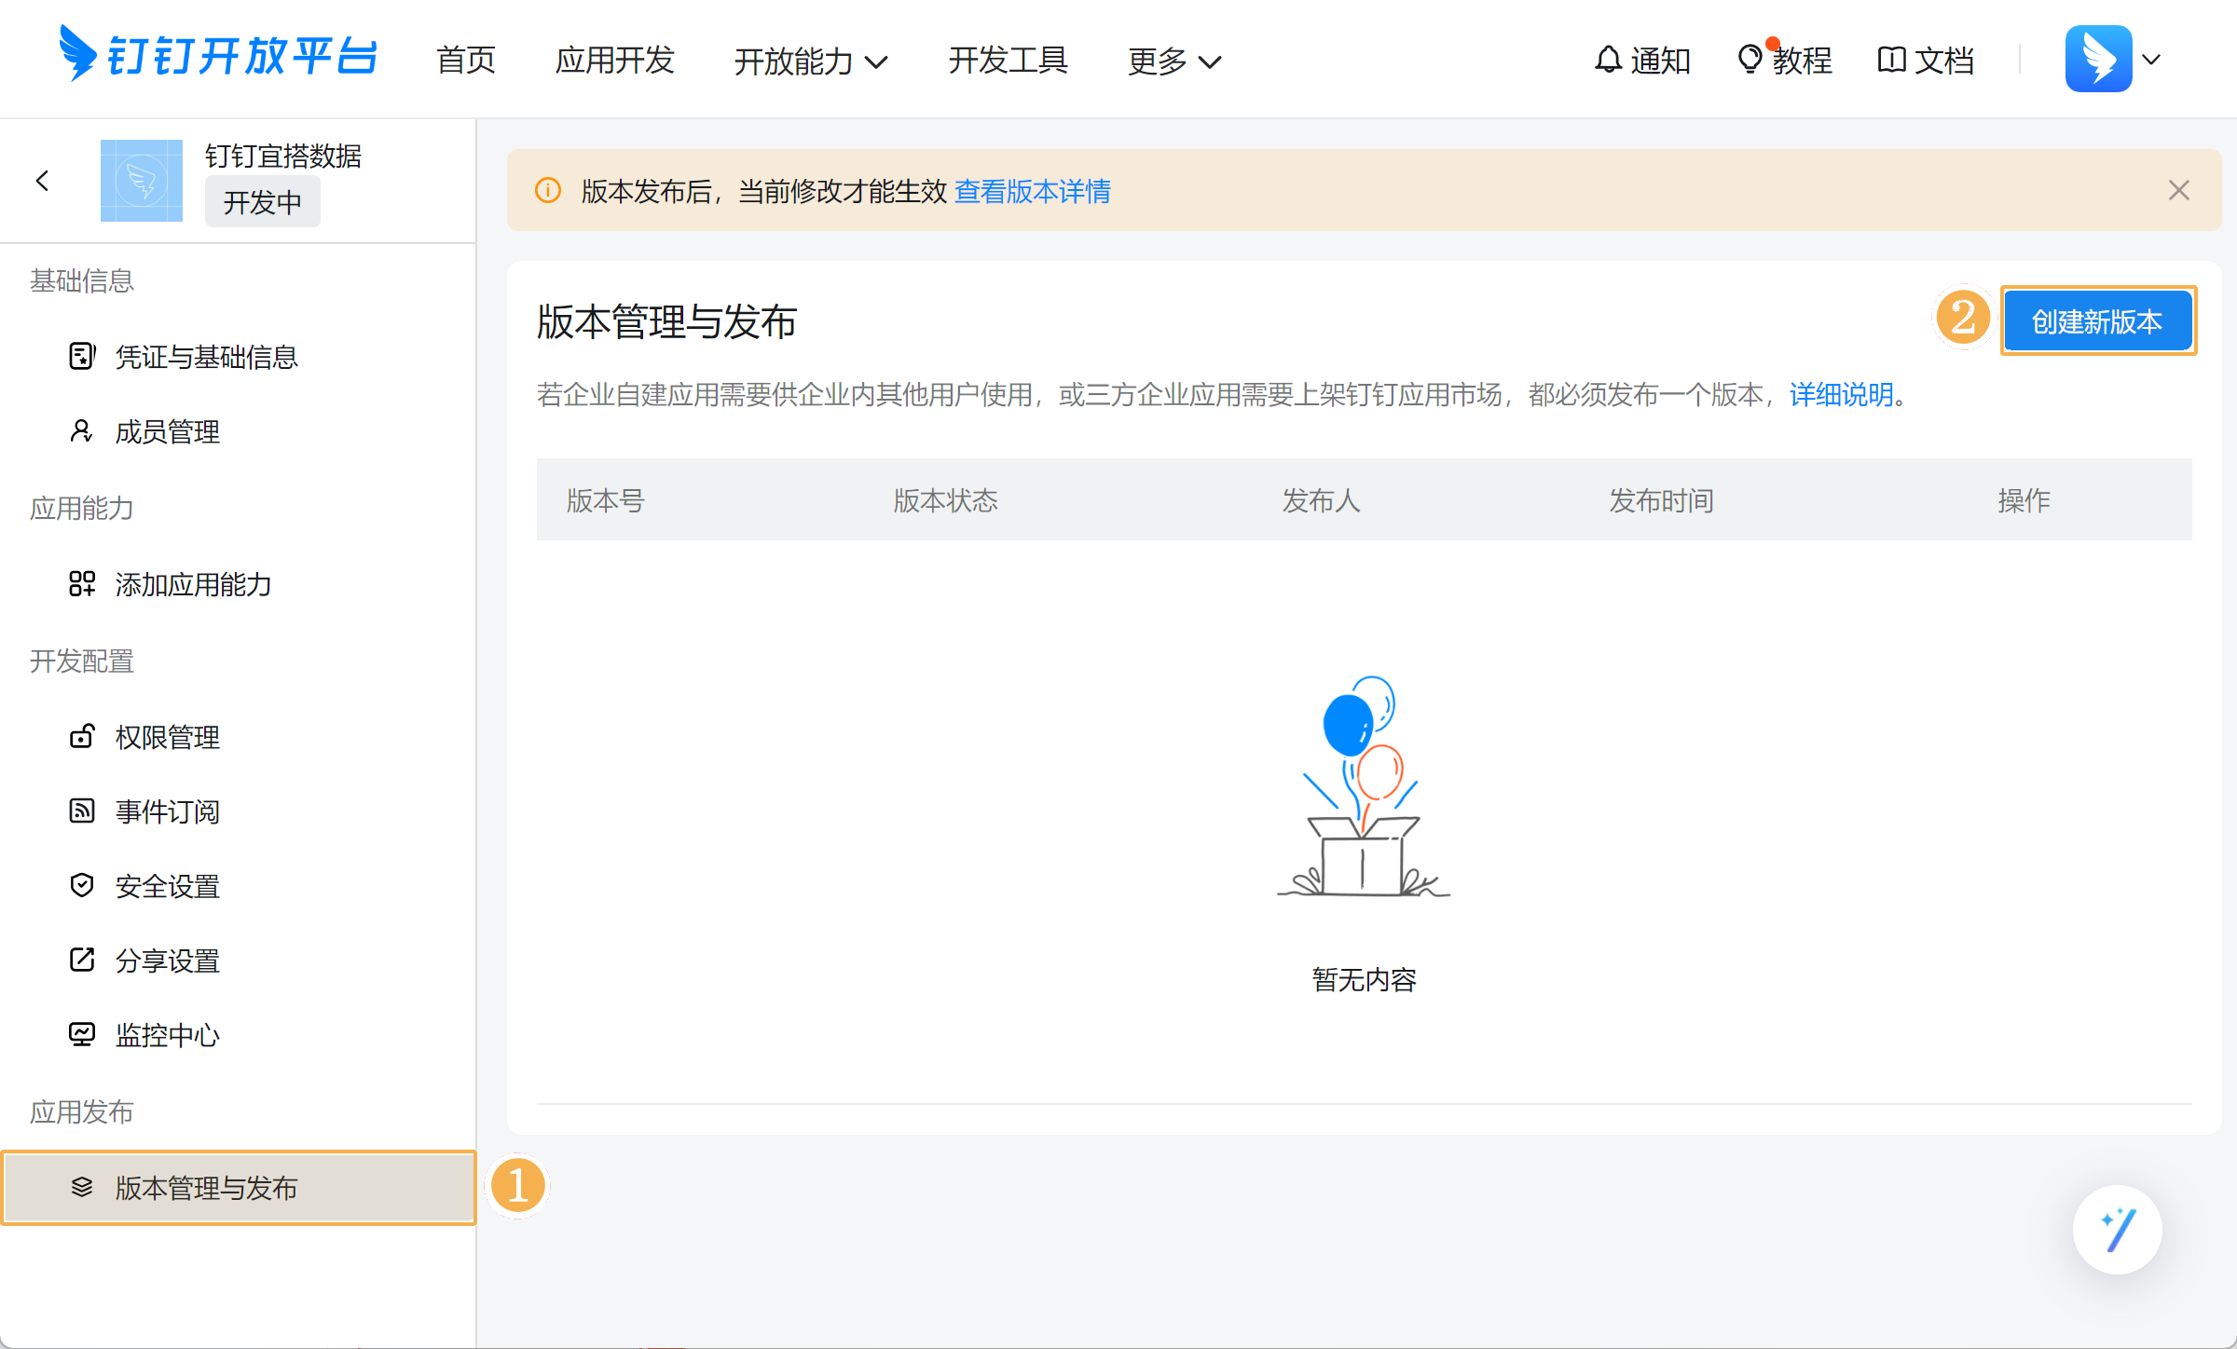2237x1349 pixels.
Task: Open the 查看版本详情 link
Action: (1033, 191)
